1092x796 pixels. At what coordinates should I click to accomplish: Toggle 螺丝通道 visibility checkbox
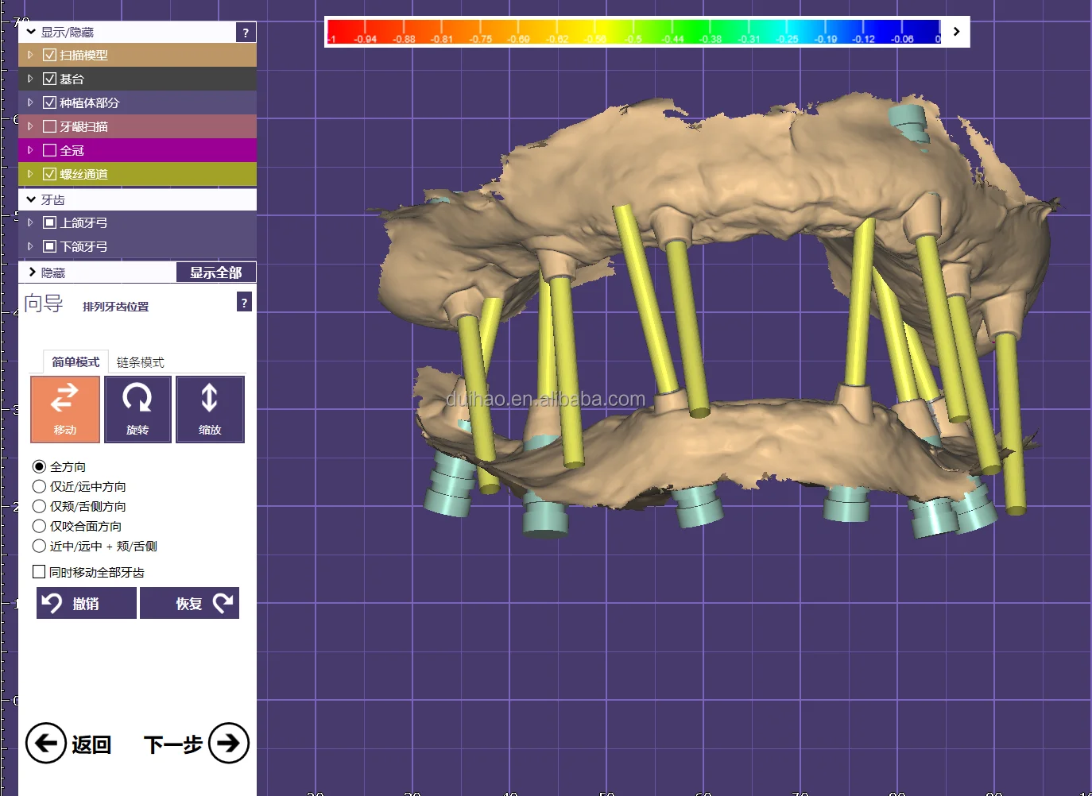click(49, 174)
